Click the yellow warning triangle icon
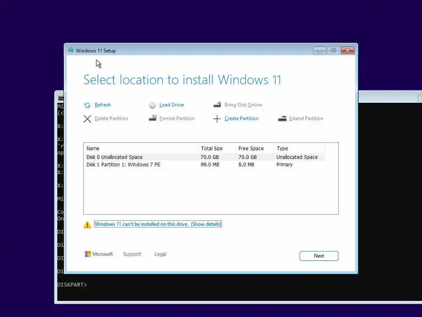422x317 pixels. (x=87, y=225)
